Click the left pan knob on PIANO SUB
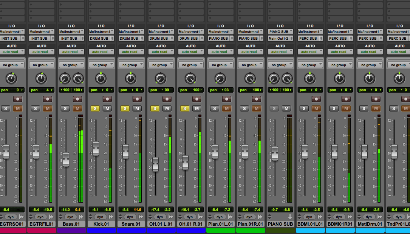Image resolution: width=410 pixels, height=234 pixels. pyautogui.click(x=274, y=79)
